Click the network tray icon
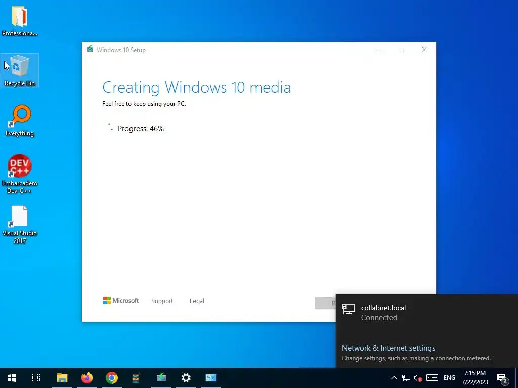 [x=406, y=378]
